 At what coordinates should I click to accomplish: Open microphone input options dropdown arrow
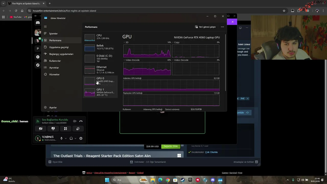click(x=66, y=139)
